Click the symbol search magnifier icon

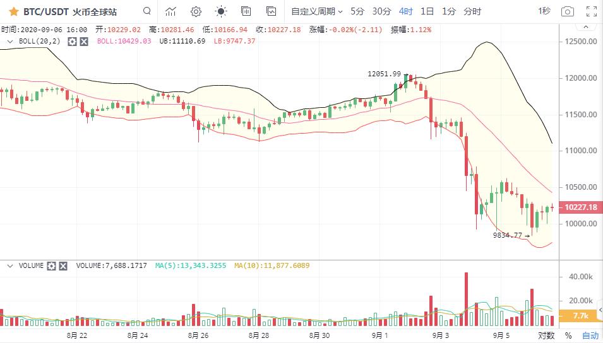tap(146, 11)
